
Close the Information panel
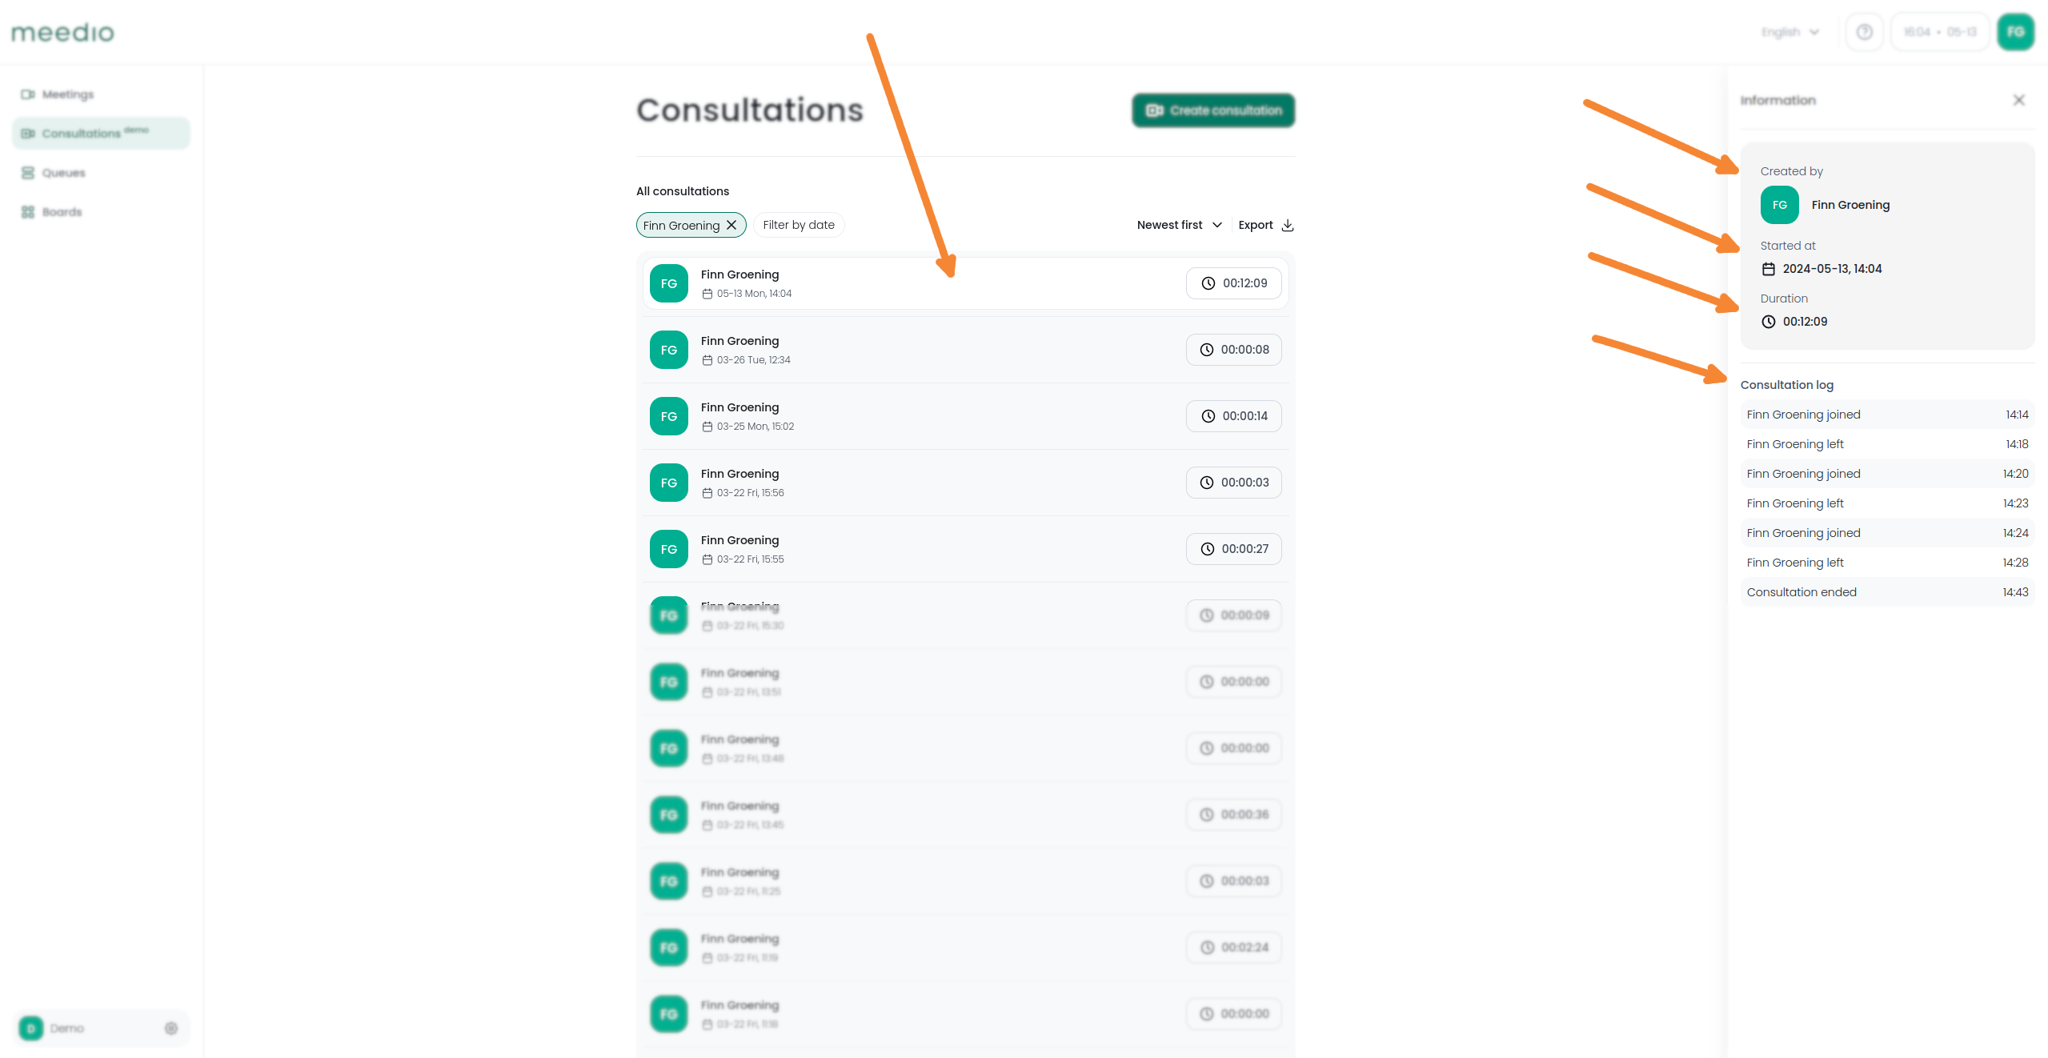click(x=2018, y=100)
